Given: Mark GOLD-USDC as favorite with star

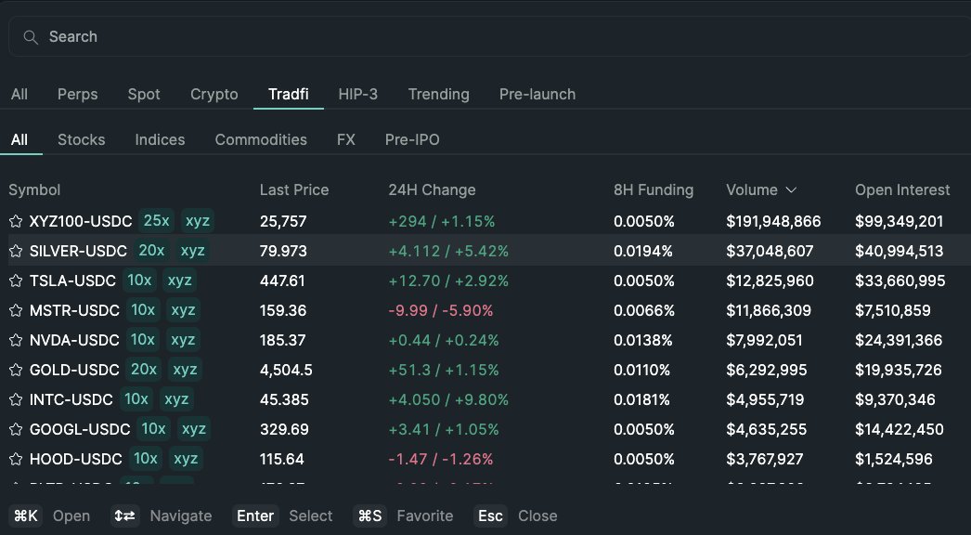Looking at the screenshot, I should coord(16,370).
